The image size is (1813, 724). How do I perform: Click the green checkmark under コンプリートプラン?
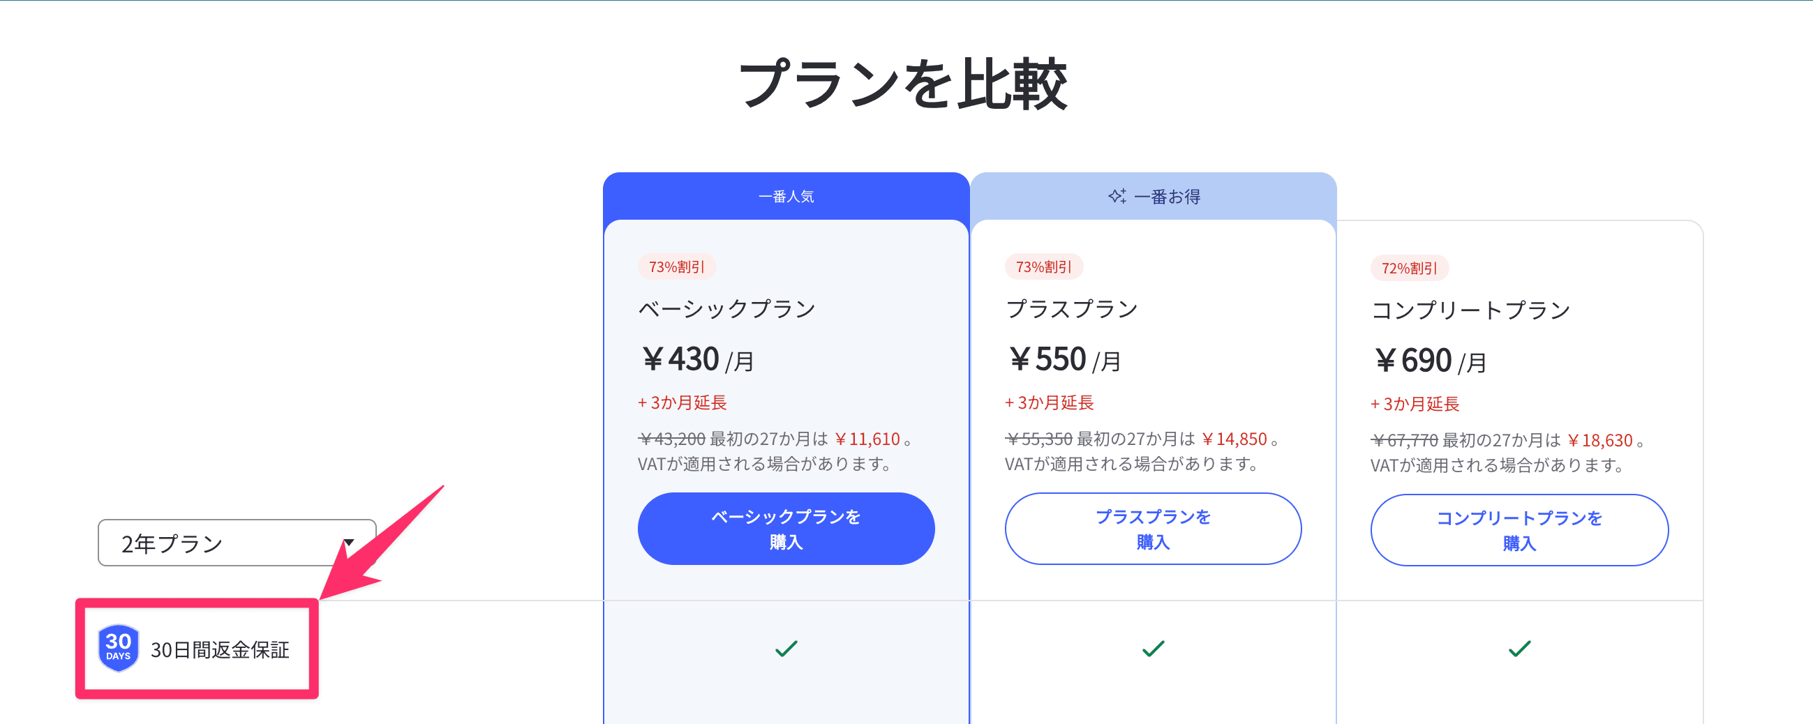tap(1519, 648)
